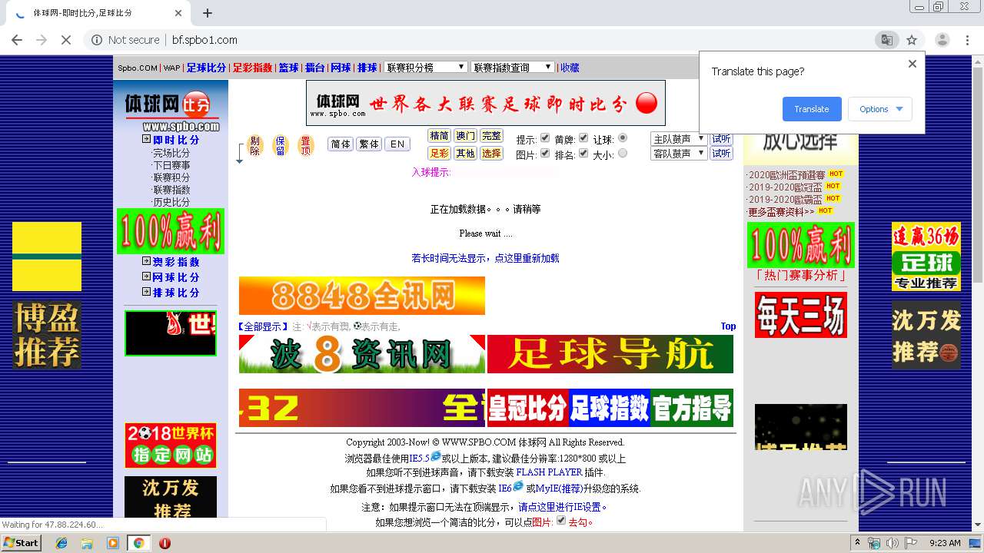This screenshot has width=984, height=553.
Task: Bookmark this page with the star
Action: 912,40
